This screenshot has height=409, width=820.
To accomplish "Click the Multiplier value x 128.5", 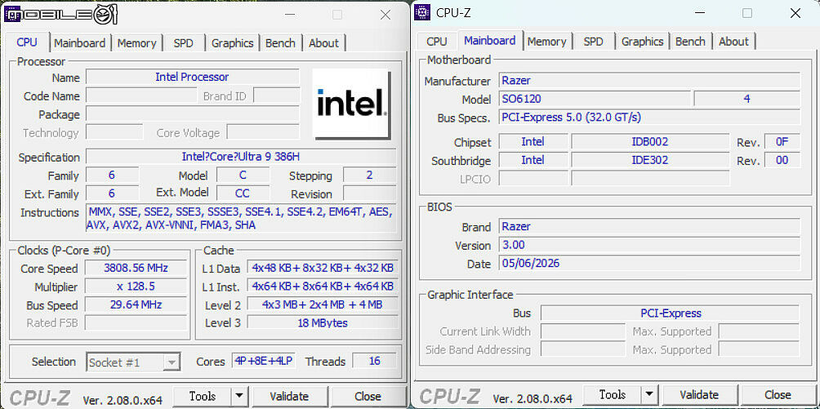I will coord(136,287).
